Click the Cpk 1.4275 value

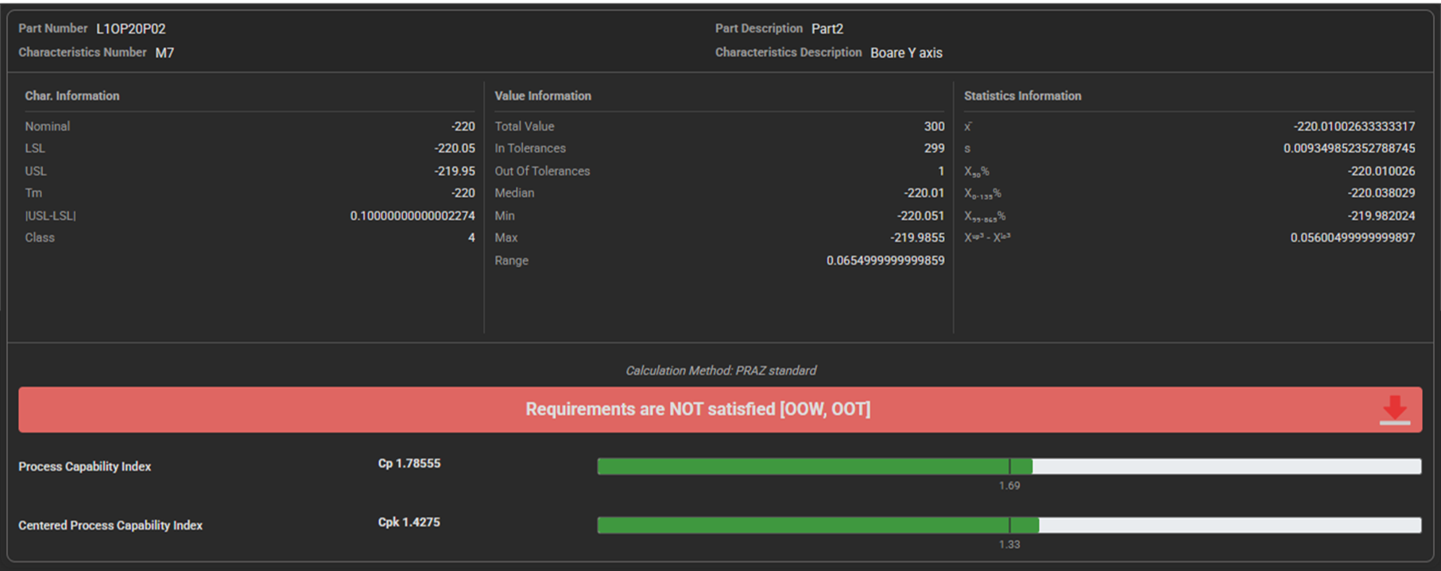pos(409,523)
